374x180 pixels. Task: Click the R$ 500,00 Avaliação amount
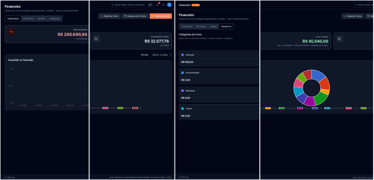[187, 62]
